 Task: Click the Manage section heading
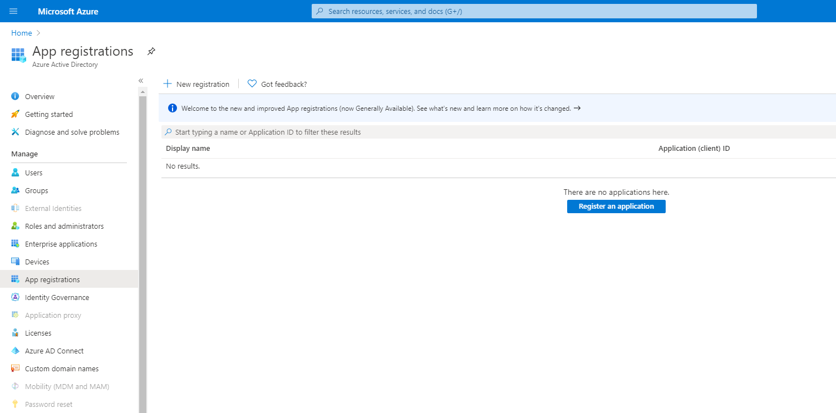coord(24,154)
